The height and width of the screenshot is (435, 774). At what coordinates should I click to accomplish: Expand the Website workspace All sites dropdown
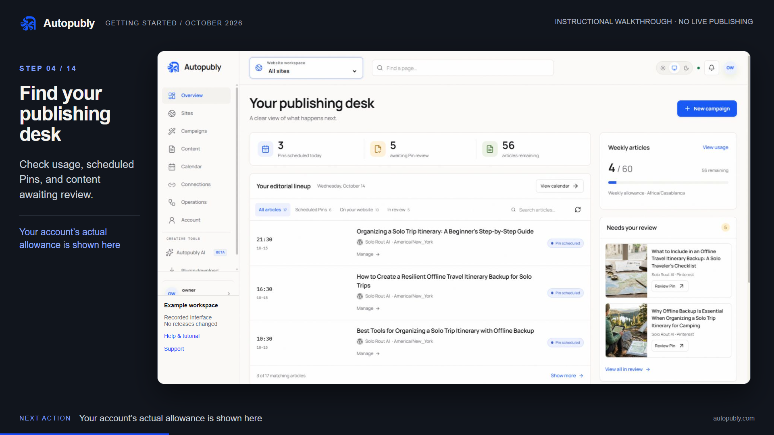[x=306, y=68]
